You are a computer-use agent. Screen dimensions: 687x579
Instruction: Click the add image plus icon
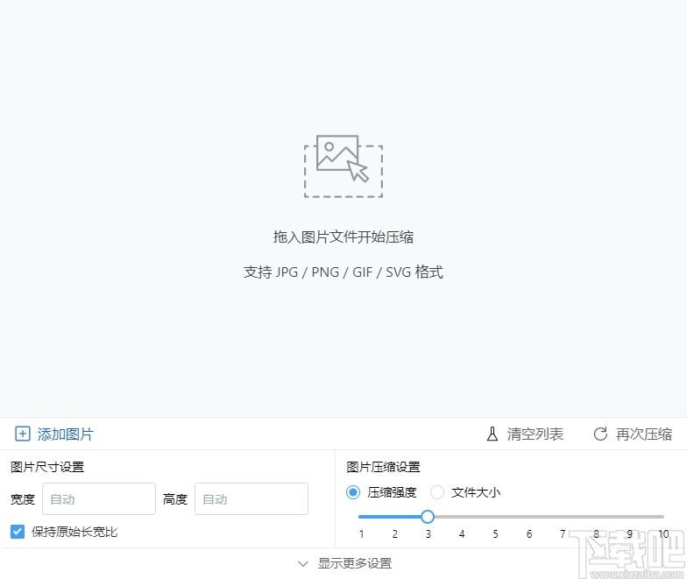[23, 434]
